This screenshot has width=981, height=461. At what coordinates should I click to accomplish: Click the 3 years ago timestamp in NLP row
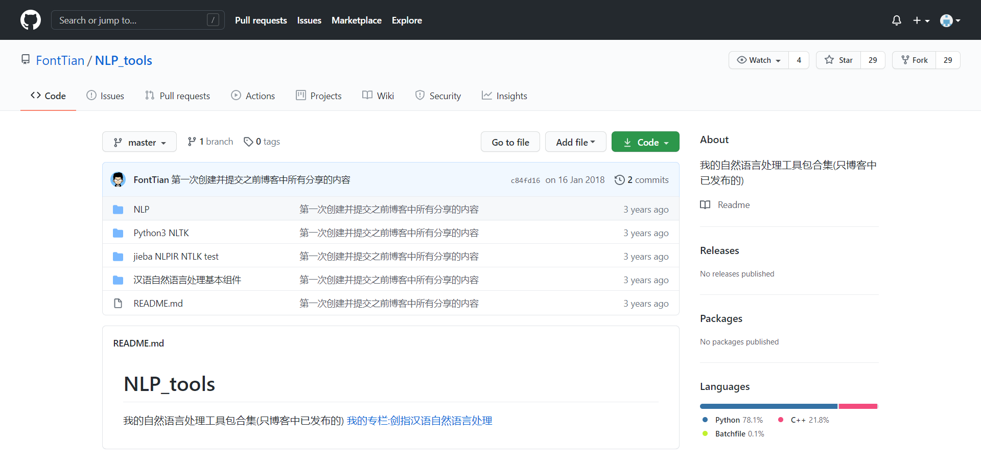point(646,210)
